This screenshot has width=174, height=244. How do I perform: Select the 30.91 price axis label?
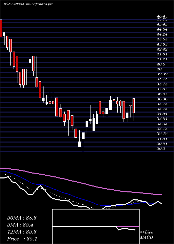[x=162, y=144]
